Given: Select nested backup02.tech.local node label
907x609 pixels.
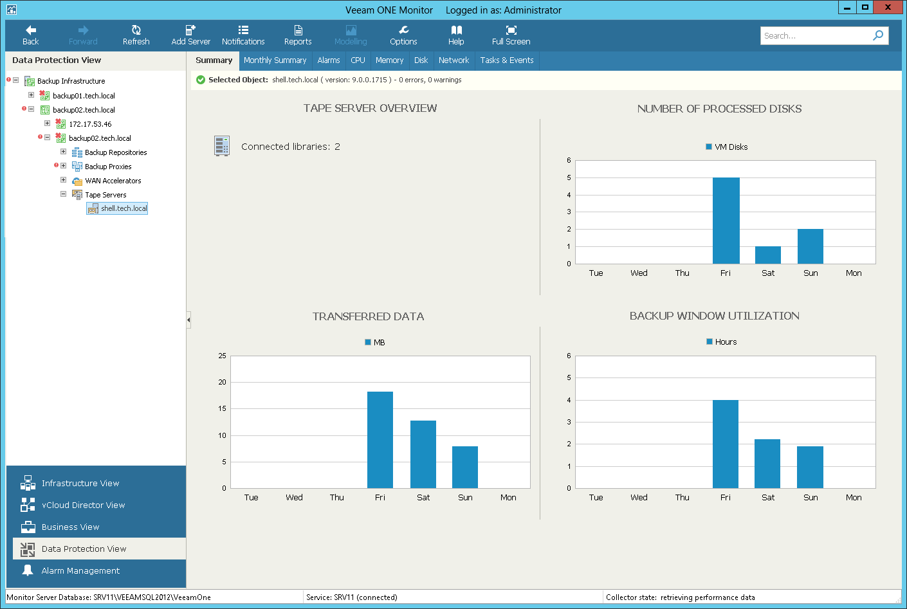Looking at the screenshot, I should click(x=100, y=138).
